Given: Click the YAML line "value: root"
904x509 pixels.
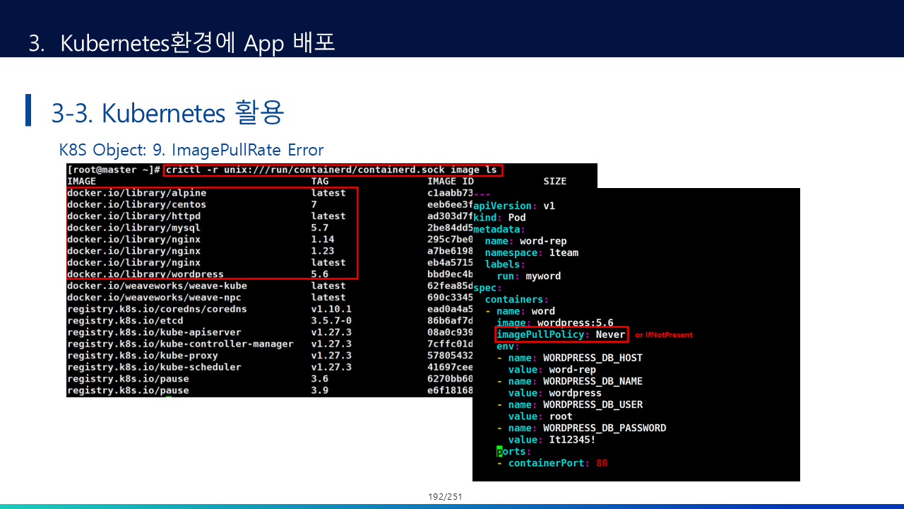Looking at the screenshot, I should pos(540,416).
